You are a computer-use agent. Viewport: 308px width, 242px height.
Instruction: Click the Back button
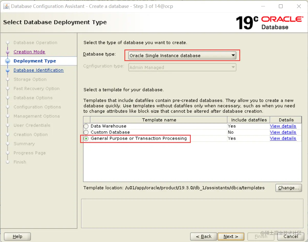(204, 237)
